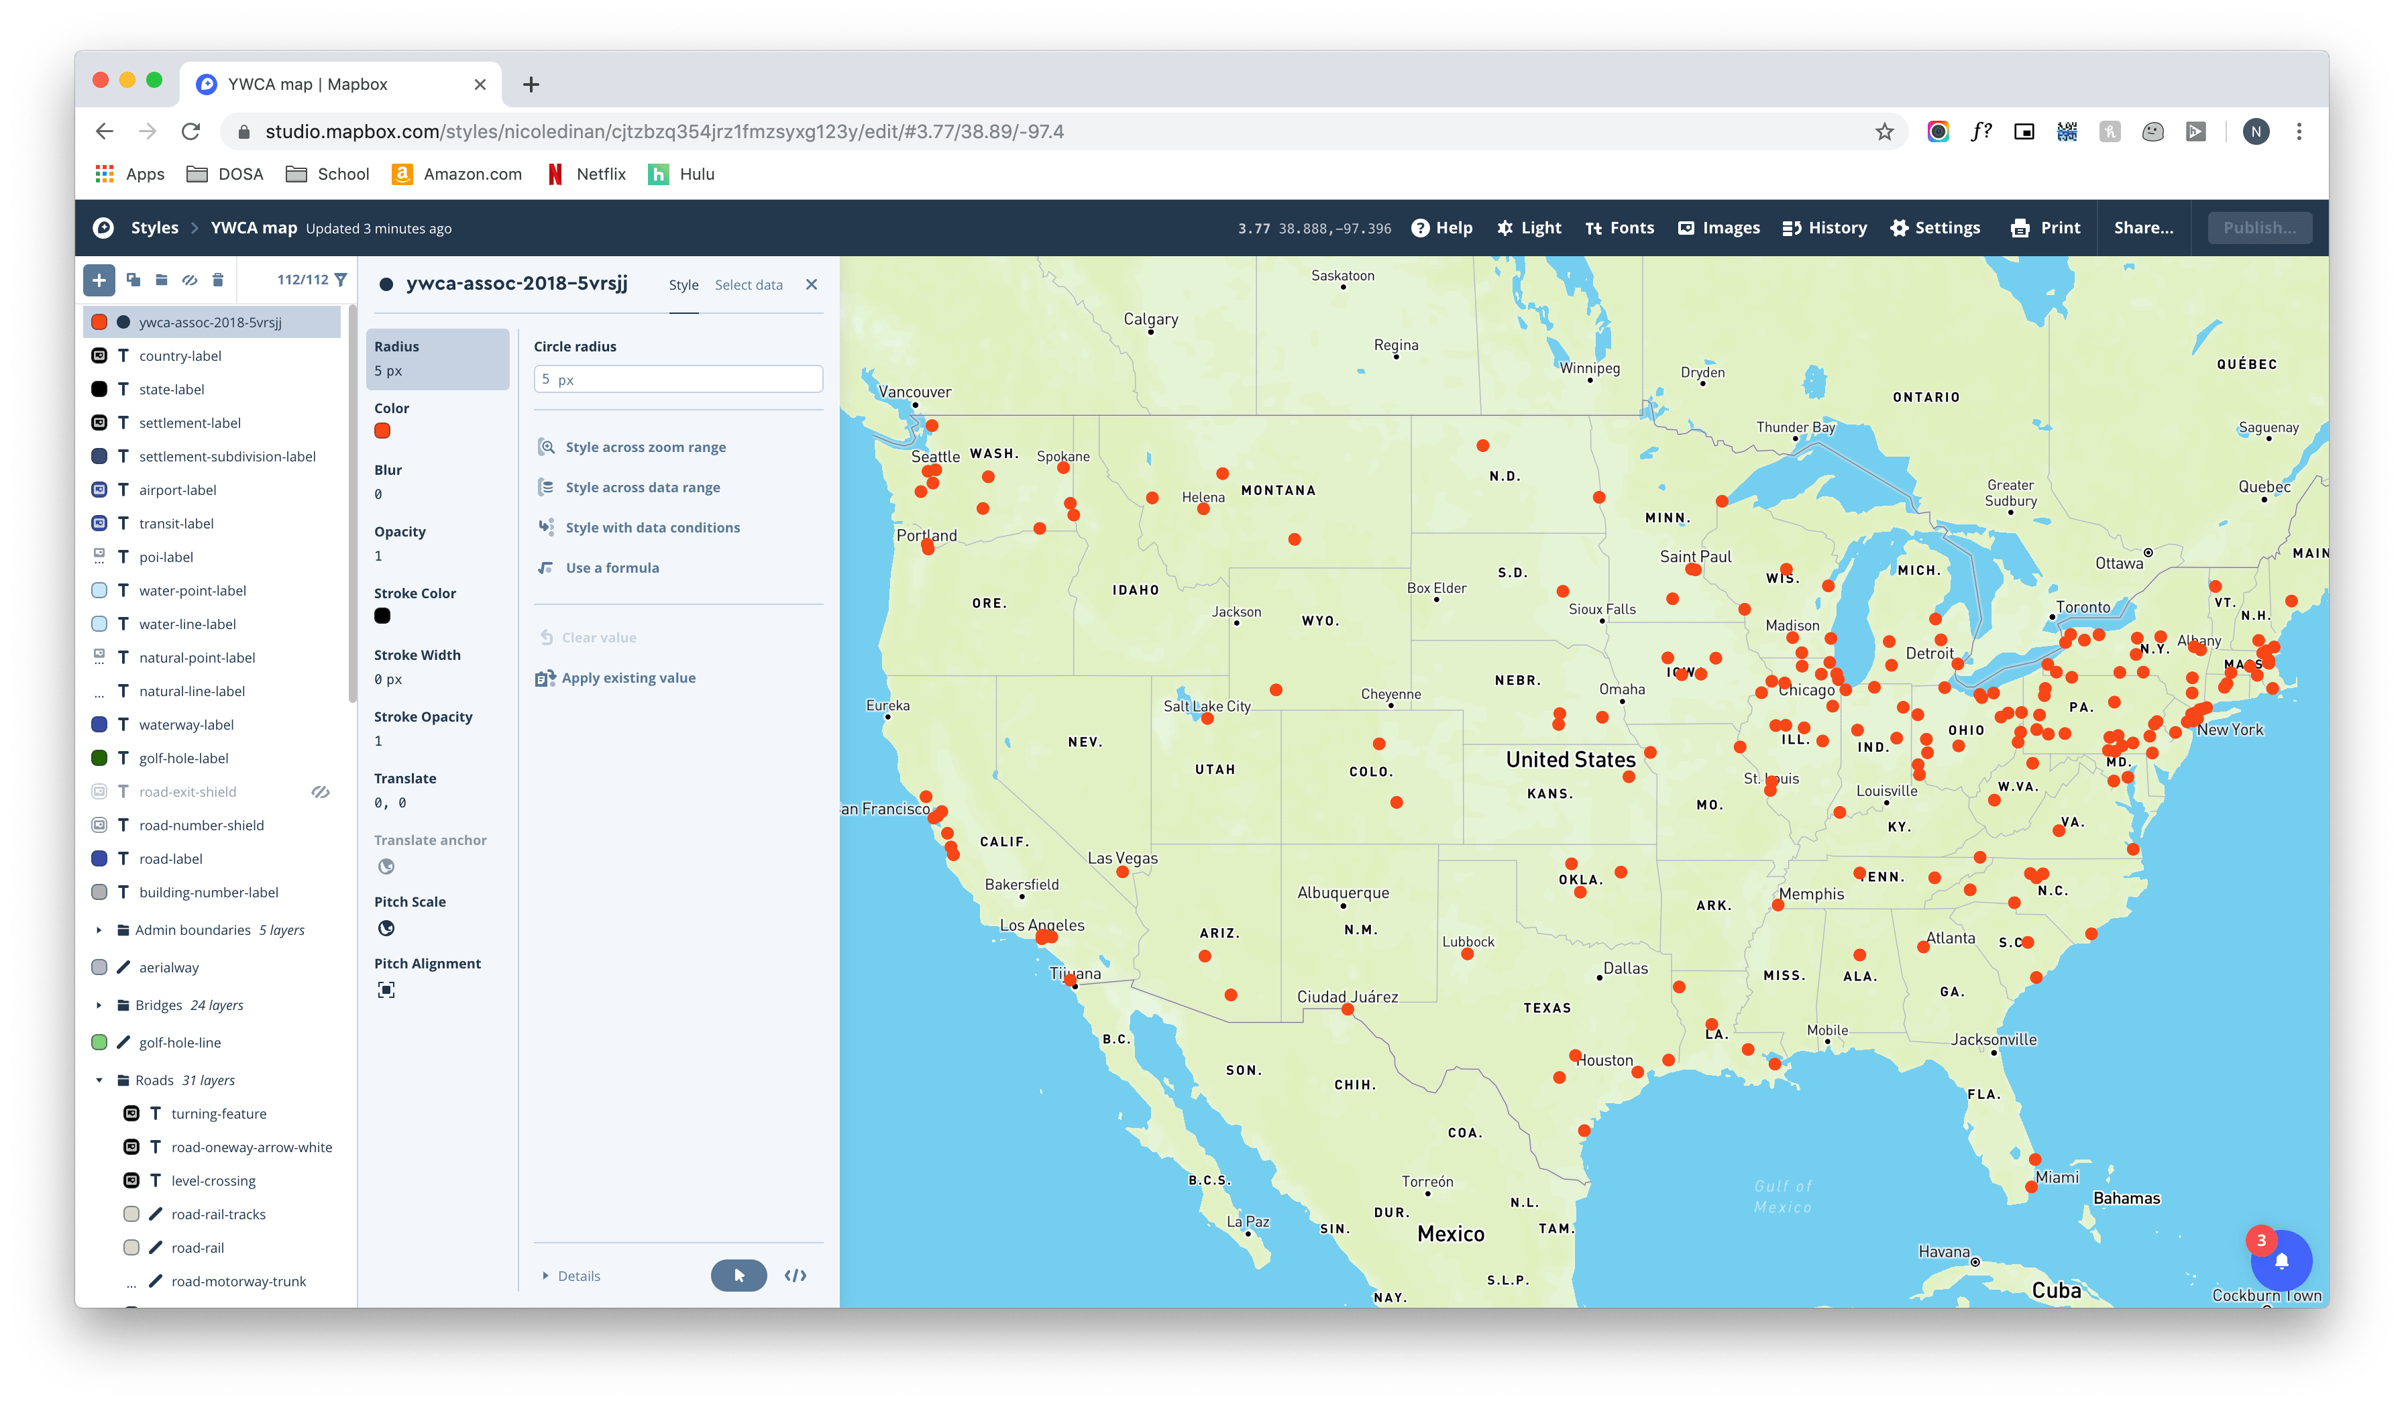The height and width of the screenshot is (1407, 2404).
Task: Click Style across data range option
Action: coord(642,488)
